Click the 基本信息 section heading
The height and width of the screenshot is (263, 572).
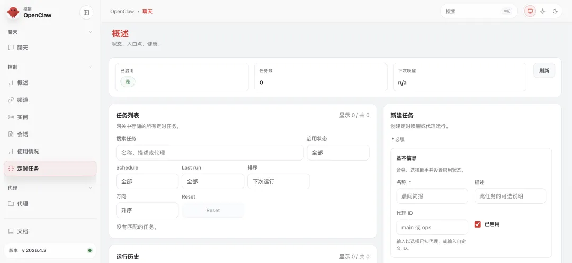[x=406, y=158]
